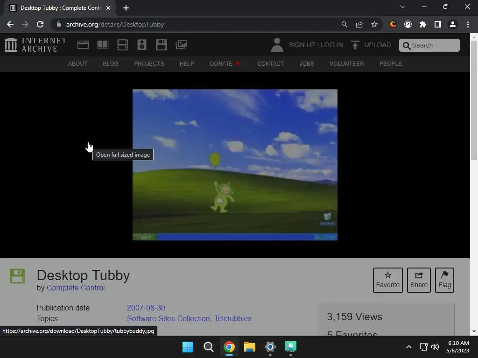The image size is (478, 358).
Task: Click the ABOUT menu item
Action: coord(78,63)
